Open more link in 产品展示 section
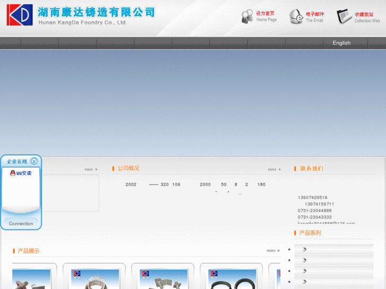386x289 pixels. (x=273, y=251)
